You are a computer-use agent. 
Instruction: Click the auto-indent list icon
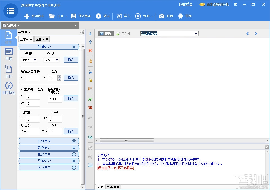[90, 165]
